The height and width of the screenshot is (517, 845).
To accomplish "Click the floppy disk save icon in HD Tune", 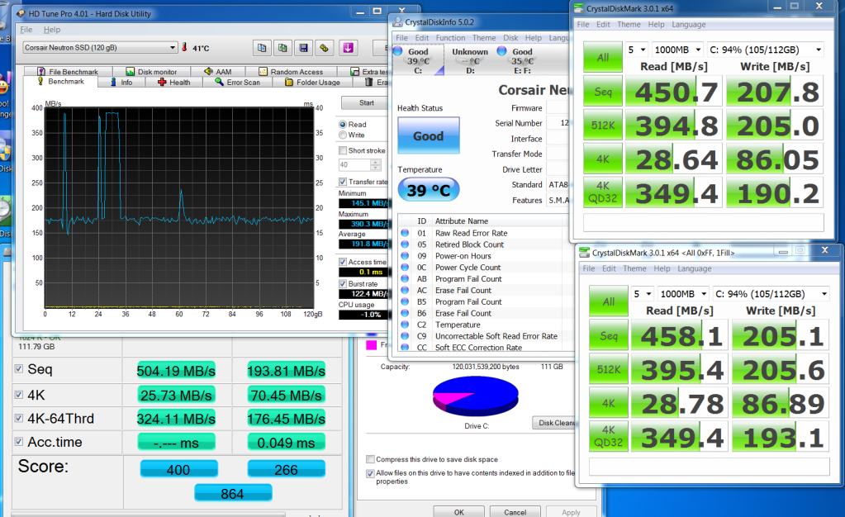I will (303, 48).
